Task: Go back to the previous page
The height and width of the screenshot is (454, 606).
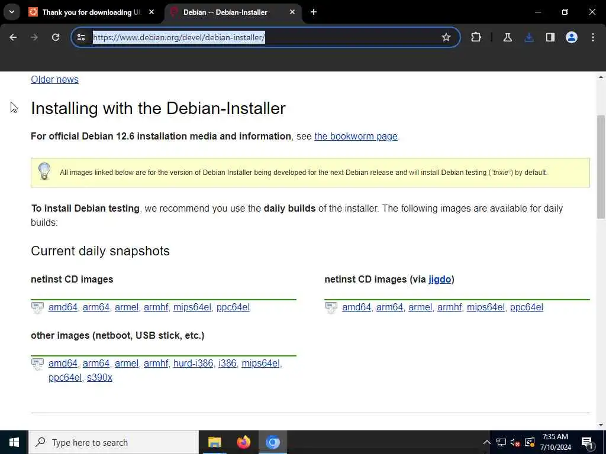Action: pyautogui.click(x=13, y=37)
